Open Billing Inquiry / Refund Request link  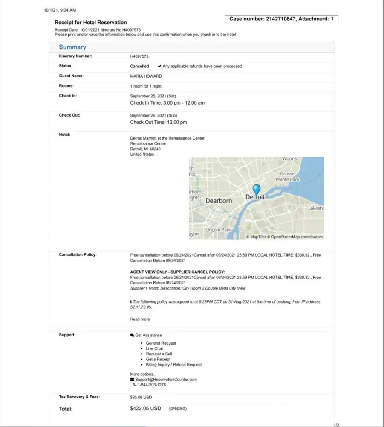(173, 365)
